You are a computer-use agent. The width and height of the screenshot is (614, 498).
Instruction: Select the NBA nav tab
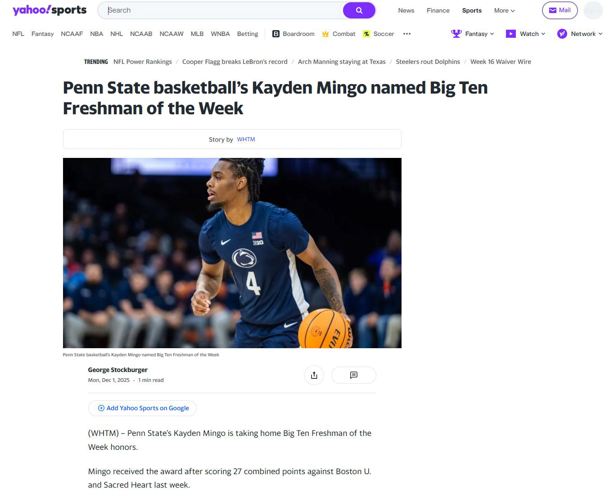96,34
